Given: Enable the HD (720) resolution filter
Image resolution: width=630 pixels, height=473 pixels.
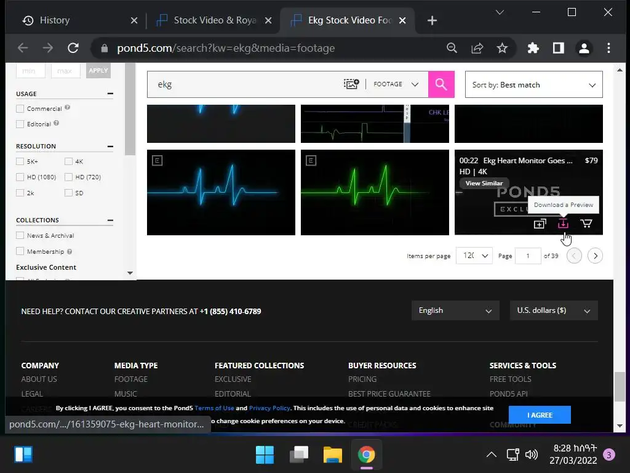Looking at the screenshot, I should click(68, 177).
